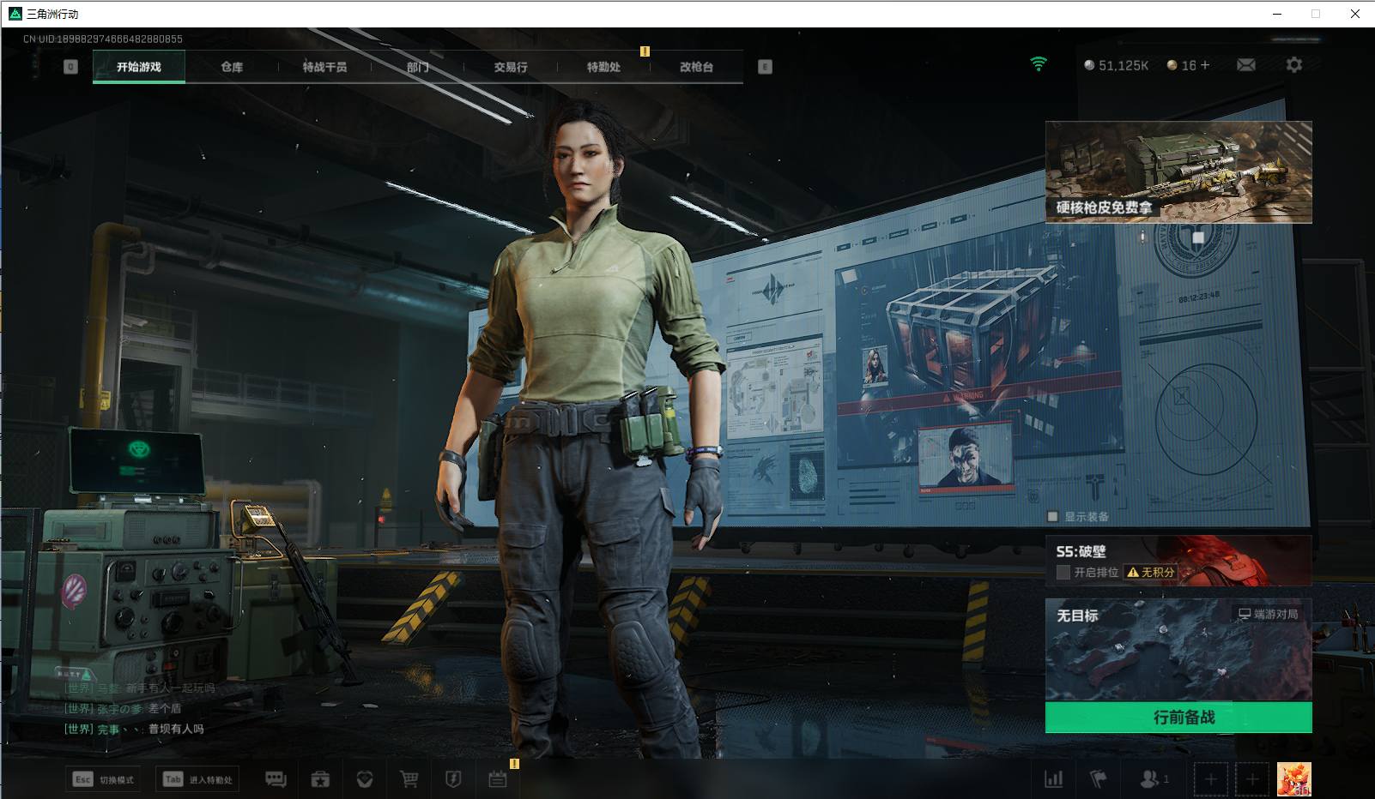Viewport: 1375px width, 799px height.
Task: Open the 改枪台 tab
Action: pos(696,67)
